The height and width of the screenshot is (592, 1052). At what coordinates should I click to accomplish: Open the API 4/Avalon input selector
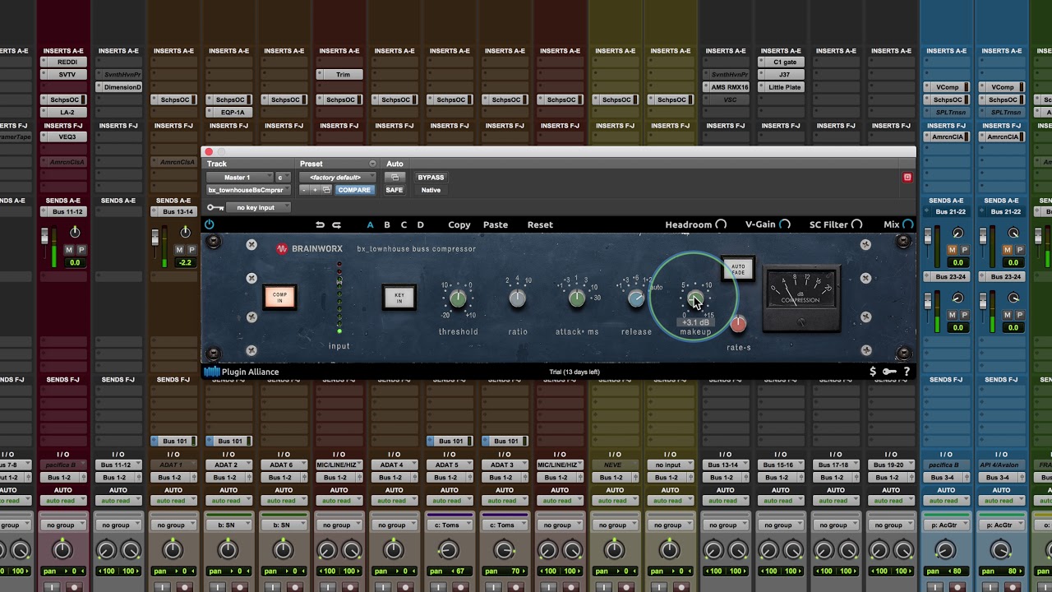(x=999, y=465)
